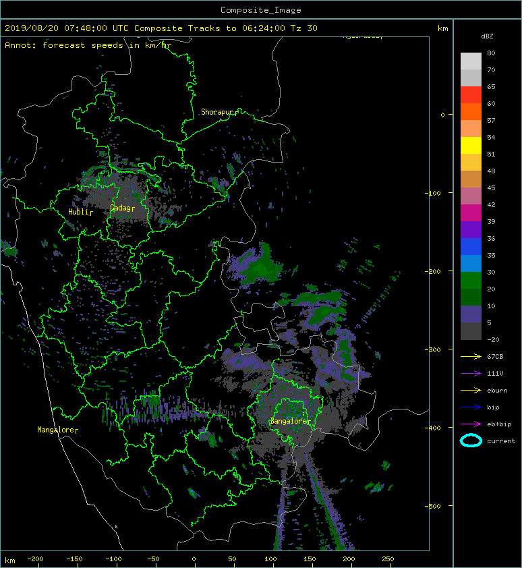Click the cyan current ellipse legend icon
The image size is (522, 568).
tap(471, 441)
